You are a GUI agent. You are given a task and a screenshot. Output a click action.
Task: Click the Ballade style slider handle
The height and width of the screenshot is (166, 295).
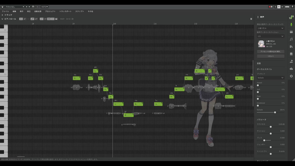pos(275,113)
